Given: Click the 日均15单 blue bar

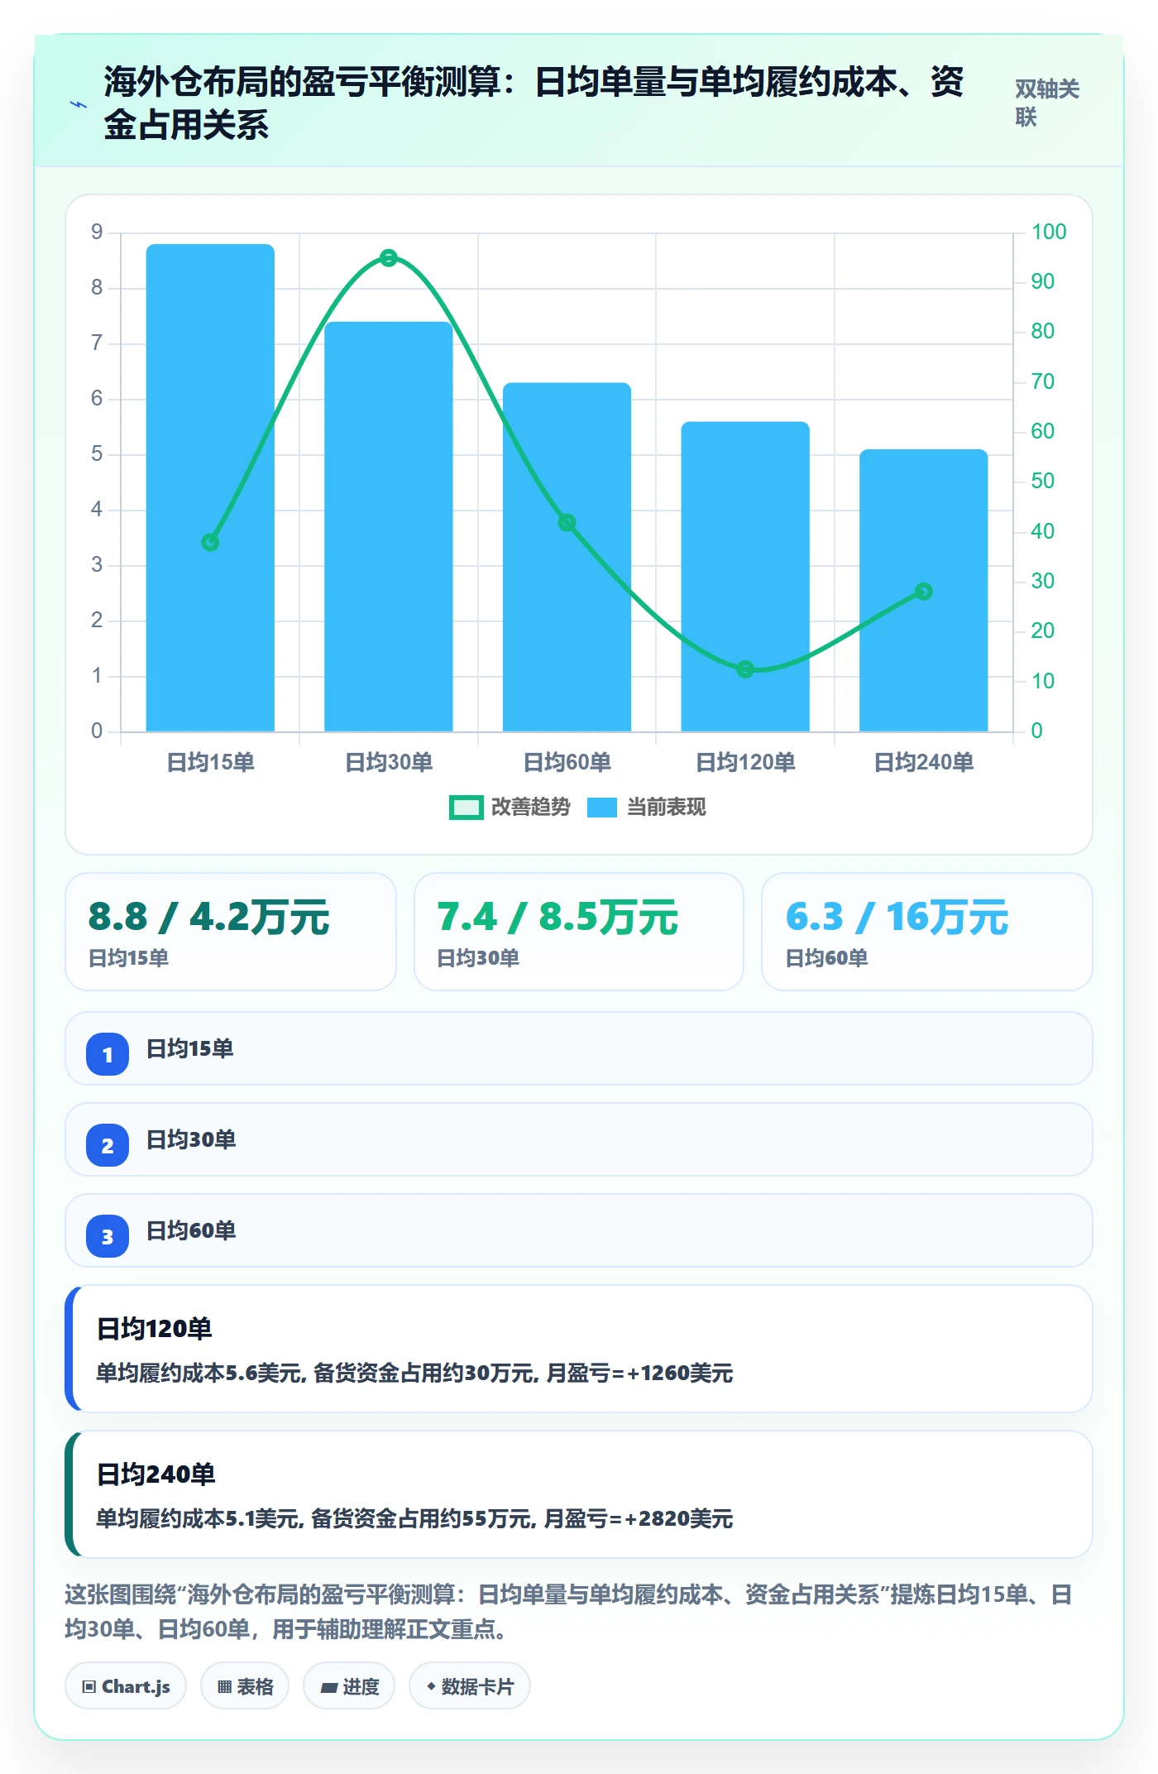Looking at the screenshot, I should (210, 487).
